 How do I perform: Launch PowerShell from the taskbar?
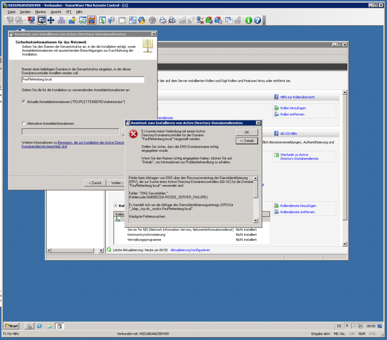tap(39, 326)
